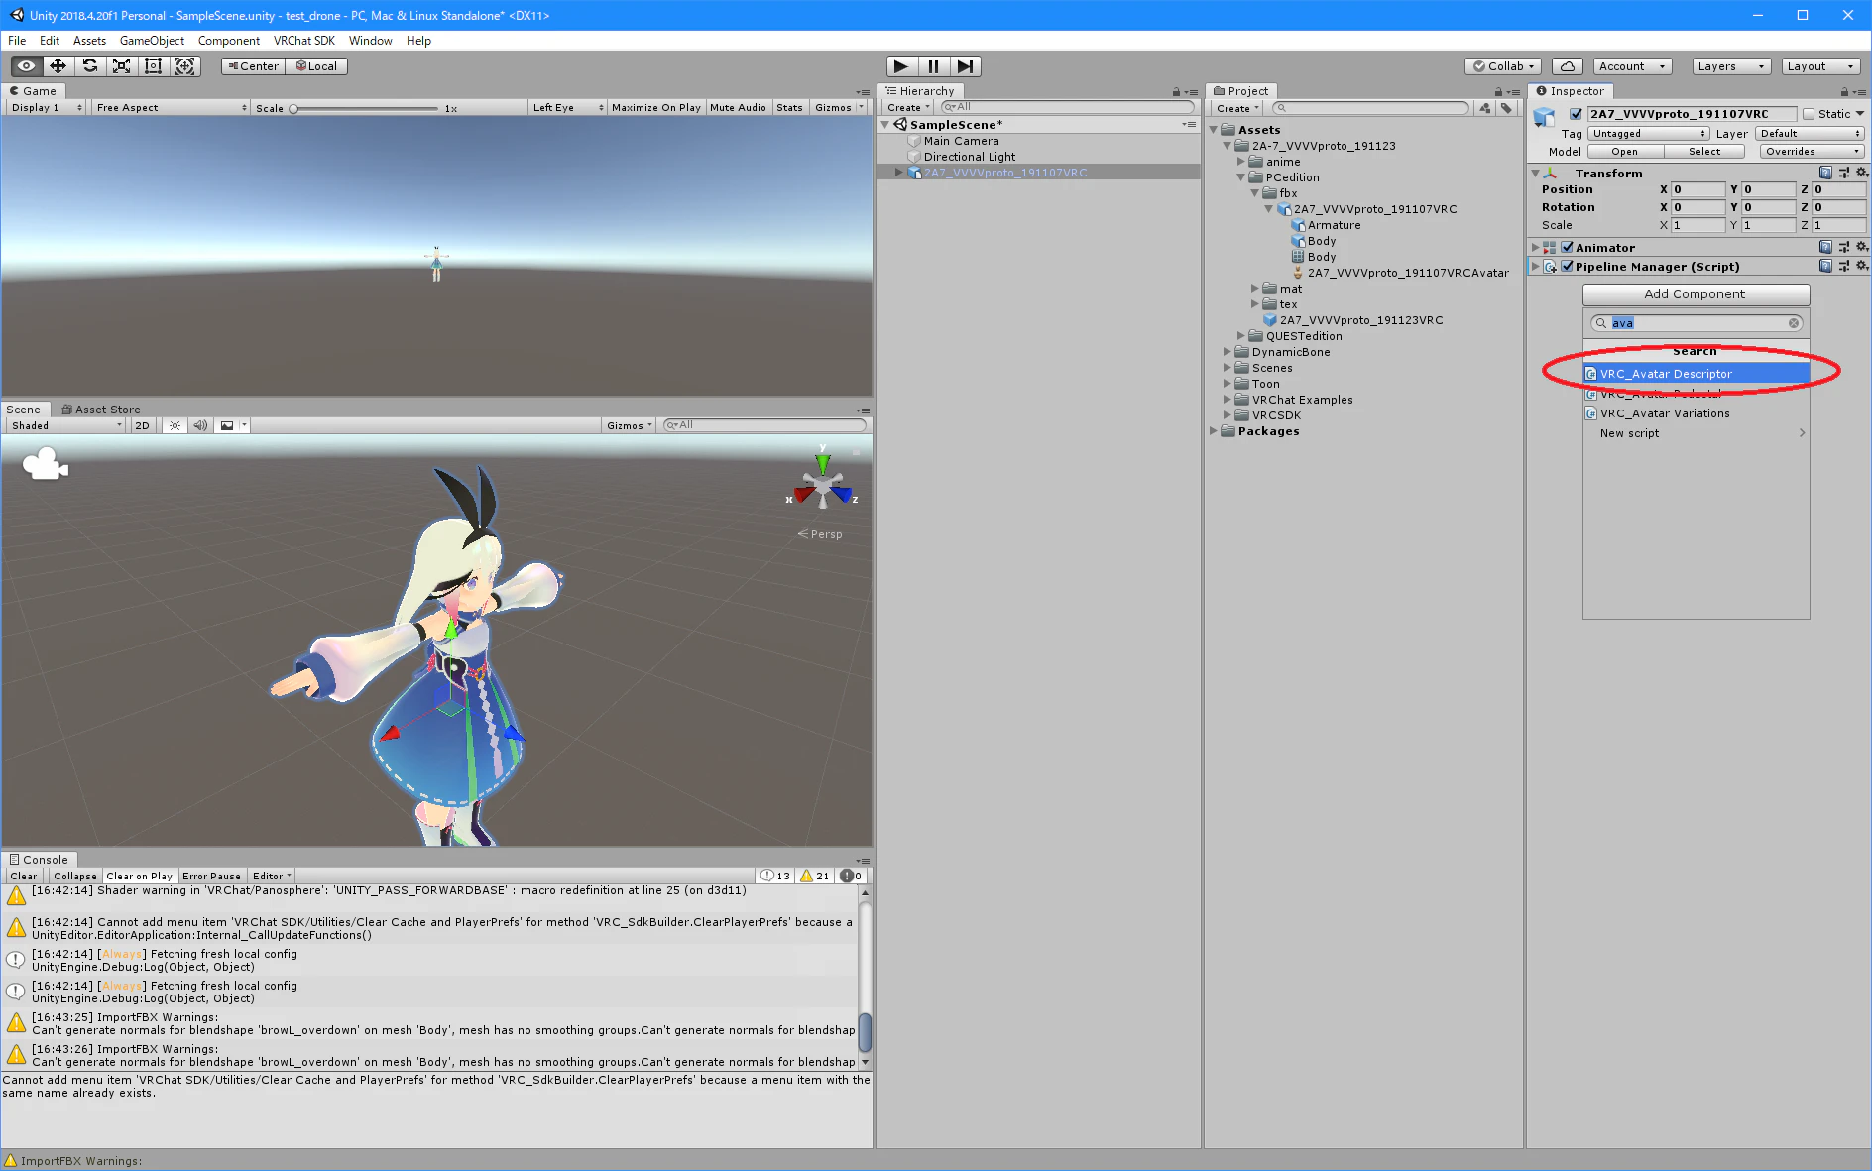Click the Play button

pos(901,66)
